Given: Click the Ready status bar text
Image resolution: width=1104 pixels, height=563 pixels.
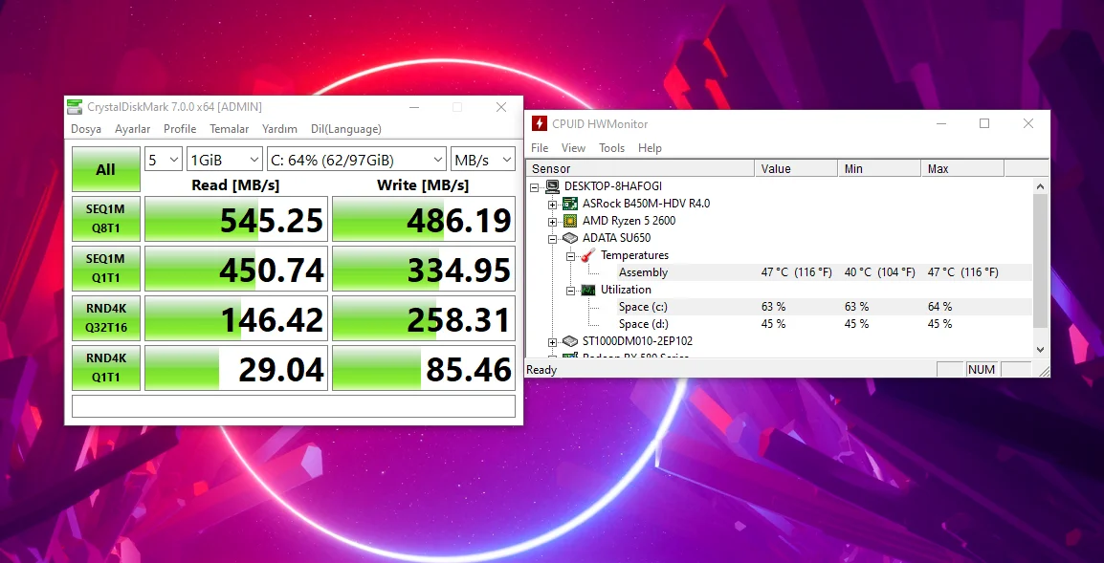Looking at the screenshot, I should (541, 370).
